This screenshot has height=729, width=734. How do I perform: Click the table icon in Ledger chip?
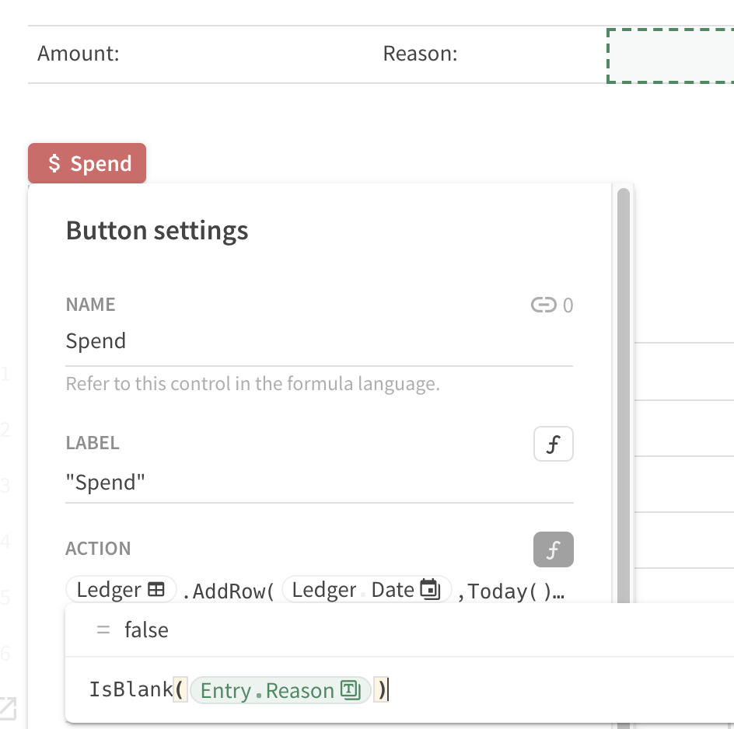pos(156,590)
